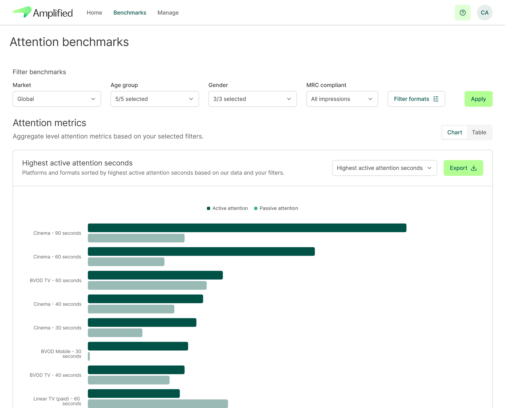Click the Cinema - 90 seconds active attention bar
This screenshot has width=505, height=408.
pos(247,228)
